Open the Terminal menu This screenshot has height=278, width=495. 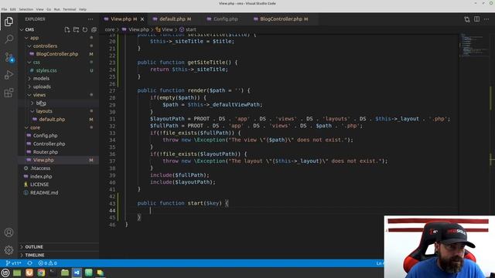click(69, 9)
